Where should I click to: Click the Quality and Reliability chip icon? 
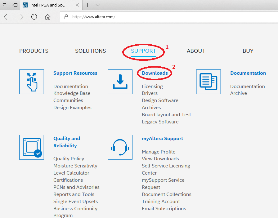(x=32, y=147)
